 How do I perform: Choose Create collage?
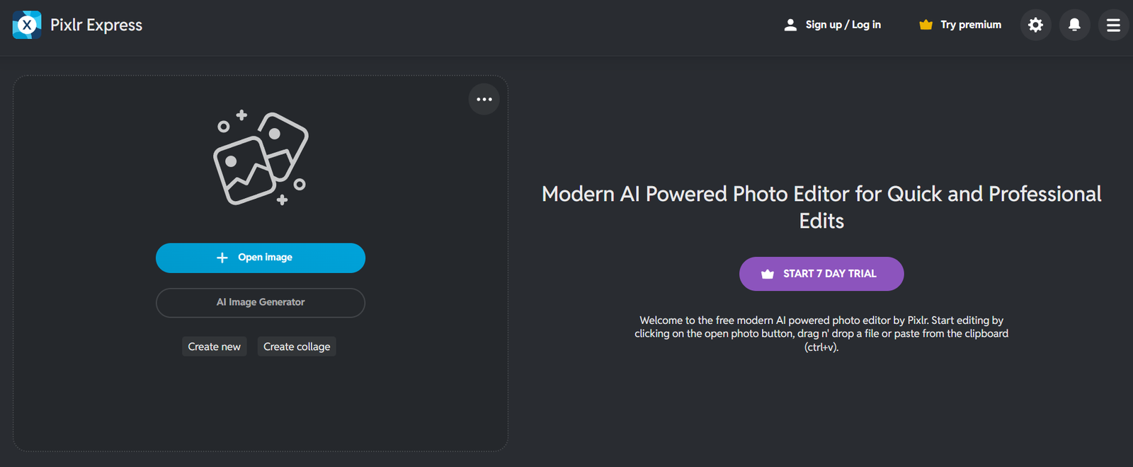coord(297,347)
